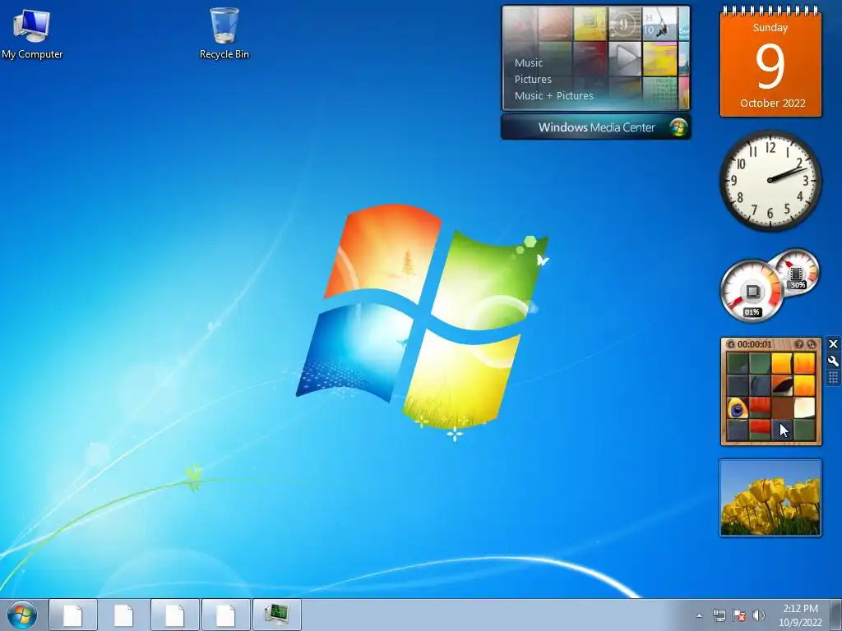Open the Action Center flag icon

point(739,615)
